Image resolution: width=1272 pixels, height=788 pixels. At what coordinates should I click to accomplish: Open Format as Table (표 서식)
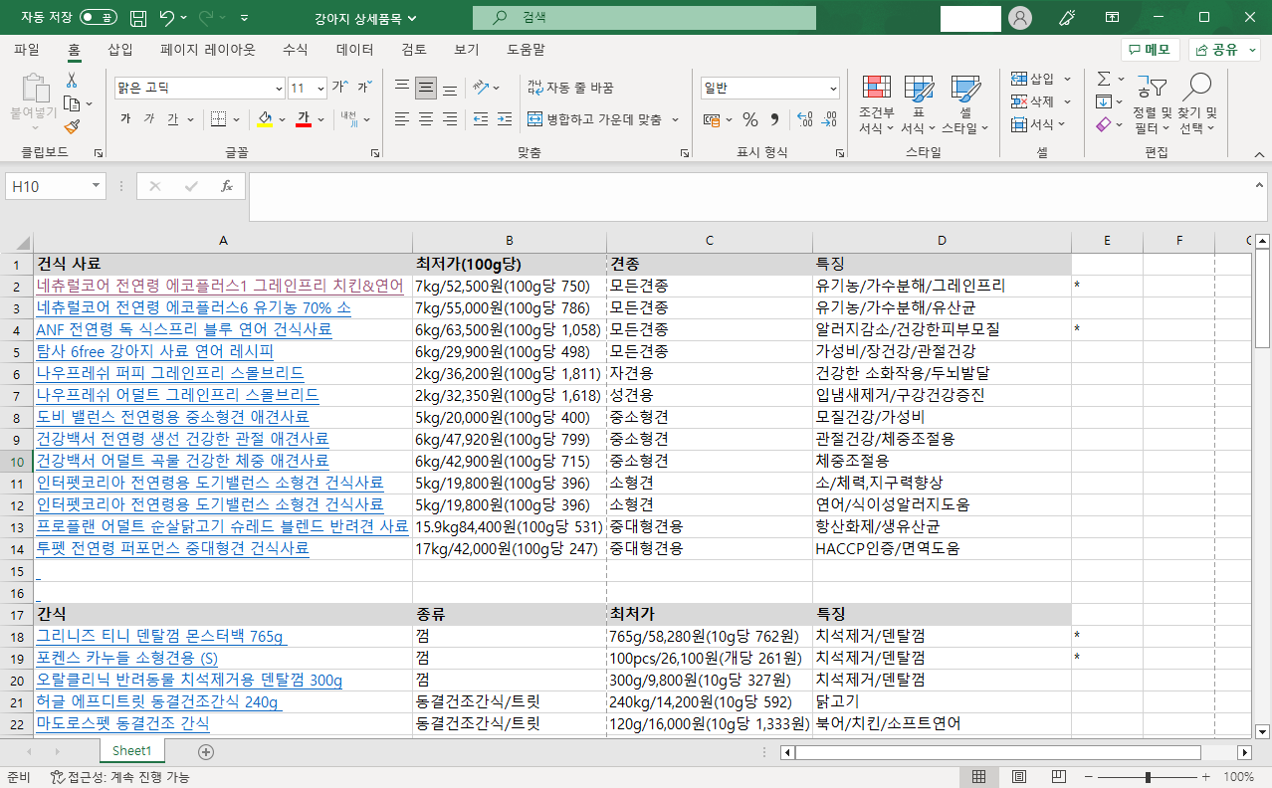coord(918,103)
